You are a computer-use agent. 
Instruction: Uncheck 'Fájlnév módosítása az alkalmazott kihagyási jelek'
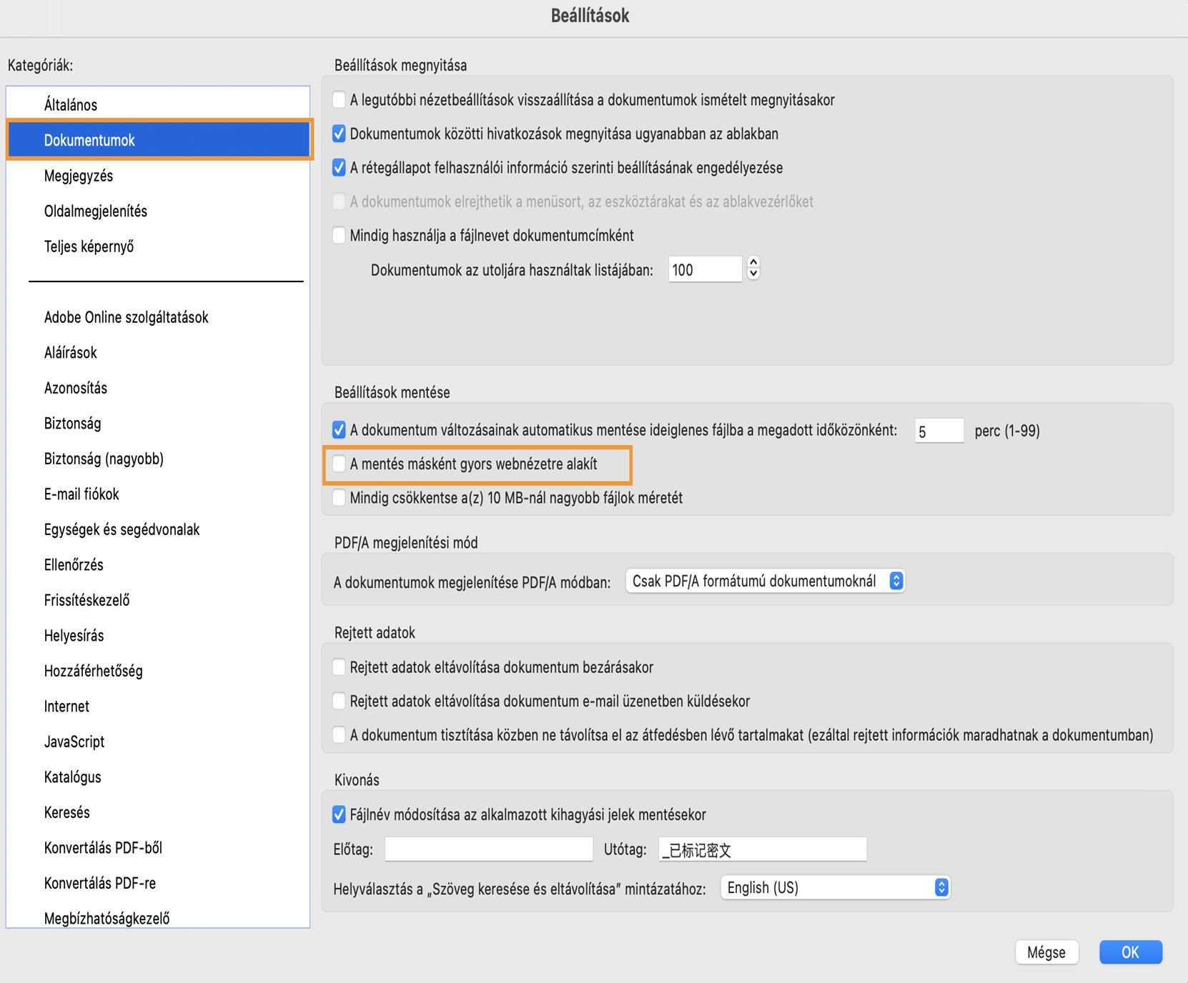click(340, 814)
